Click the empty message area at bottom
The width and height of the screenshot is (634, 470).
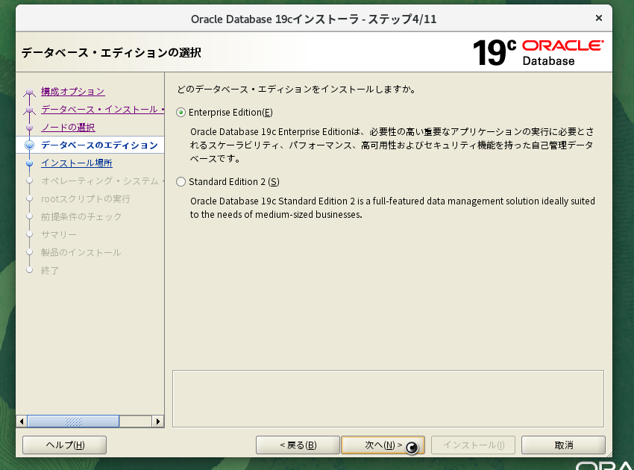click(x=388, y=399)
